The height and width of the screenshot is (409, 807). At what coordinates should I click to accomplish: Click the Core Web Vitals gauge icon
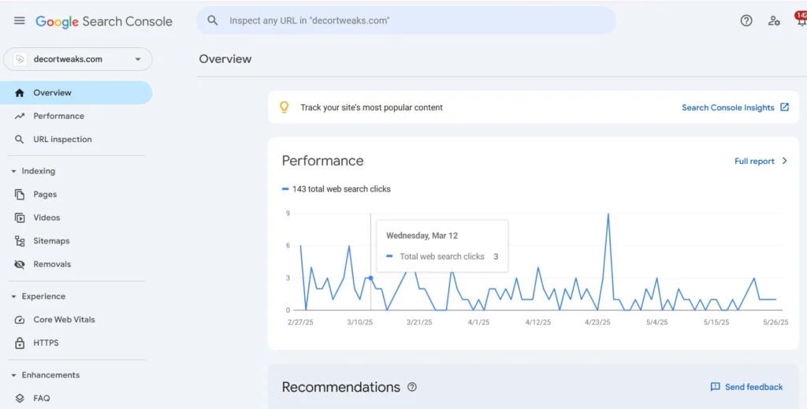pyautogui.click(x=20, y=320)
